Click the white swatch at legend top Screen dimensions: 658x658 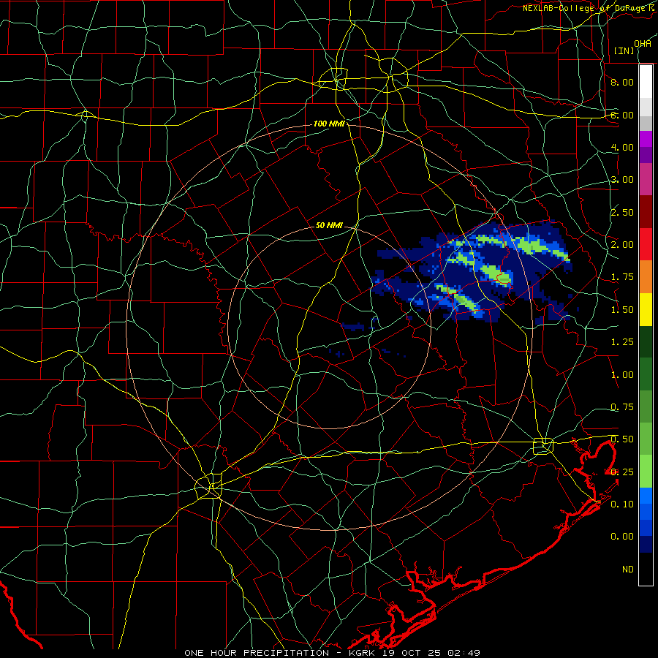pos(646,81)
